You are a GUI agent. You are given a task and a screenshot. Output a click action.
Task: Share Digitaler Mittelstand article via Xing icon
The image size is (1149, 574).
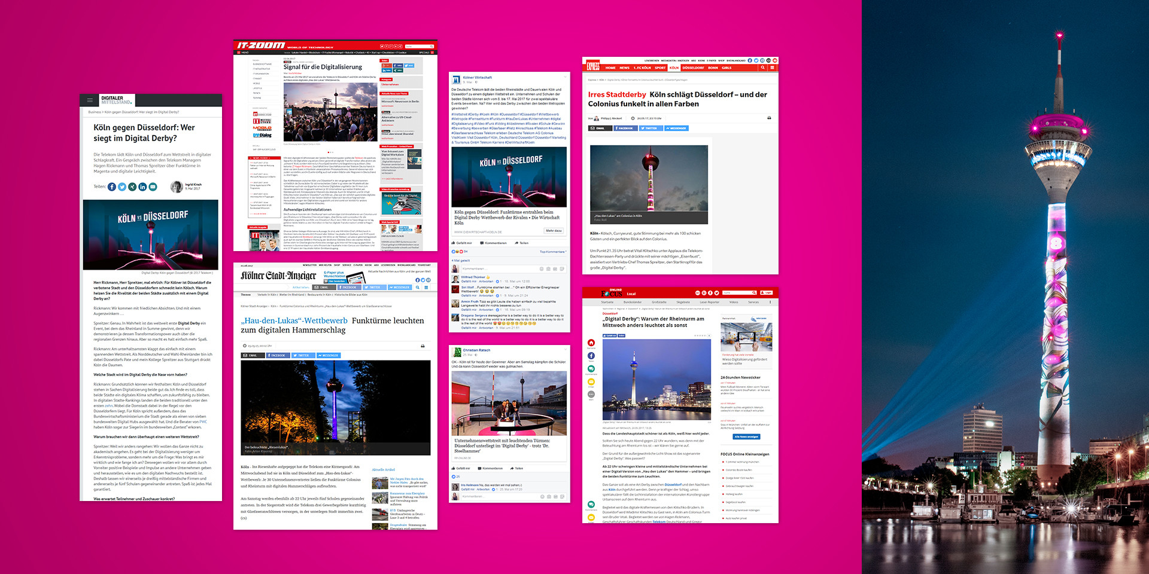132,187
